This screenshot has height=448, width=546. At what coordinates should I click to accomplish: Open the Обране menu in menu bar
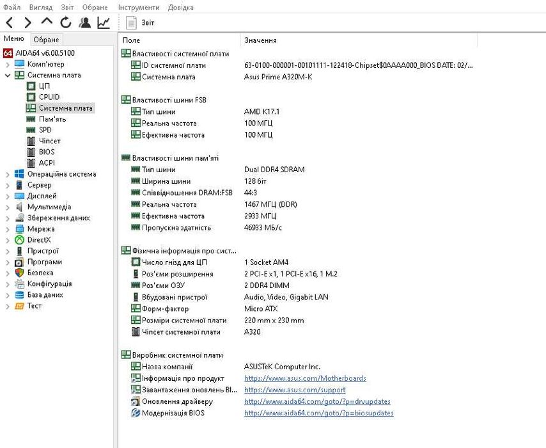[95, 7]
